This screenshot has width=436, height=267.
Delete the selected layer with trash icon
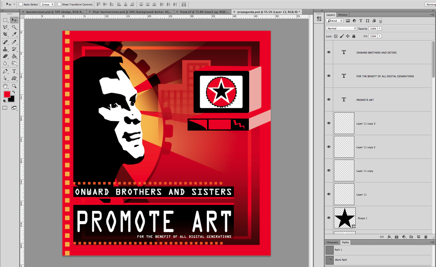(426, 237)
